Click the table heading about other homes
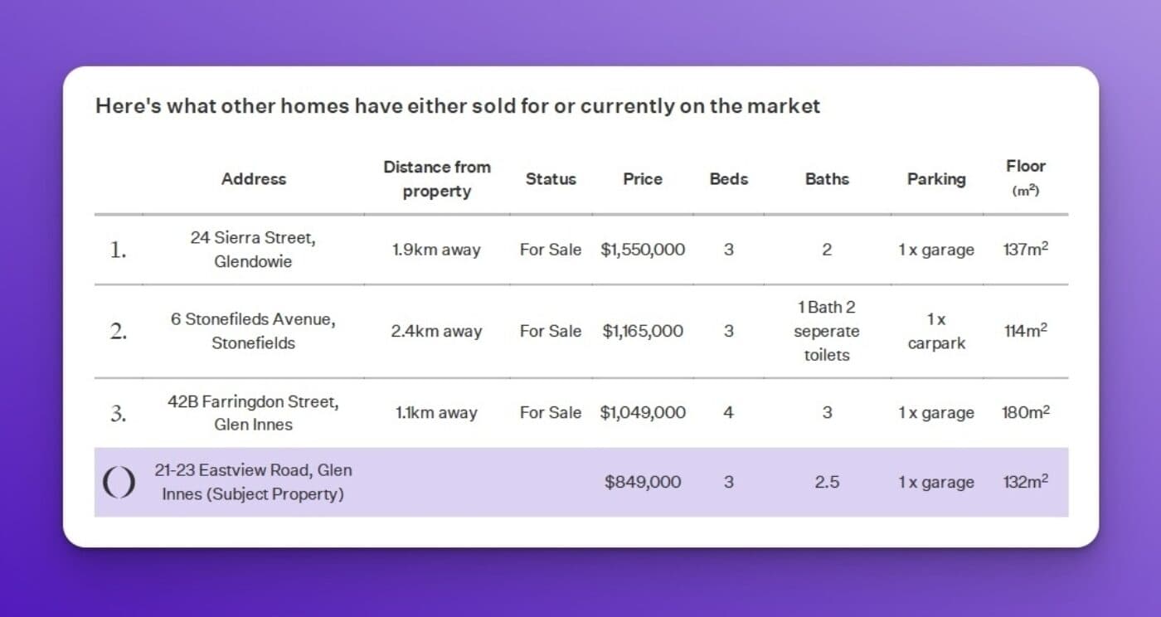The image size is (1161, 617). [x=458, y=106]
